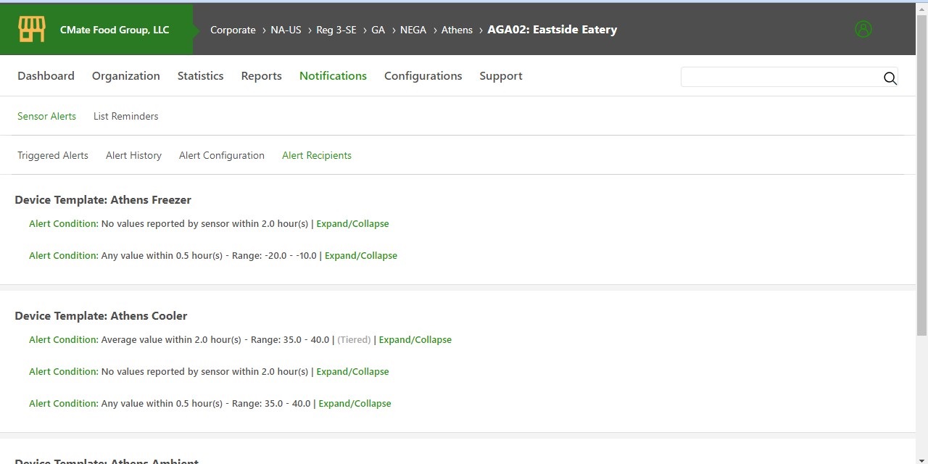Navigate to the Corporate breadcrumb link
928x464 pixels.
click(x=233, y=30)
